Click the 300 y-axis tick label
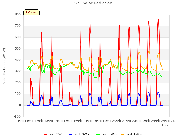Viewport: 187px width, 140px height. point(18,71)
